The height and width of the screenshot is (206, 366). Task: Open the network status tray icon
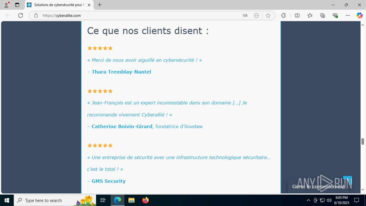(322, 200)
